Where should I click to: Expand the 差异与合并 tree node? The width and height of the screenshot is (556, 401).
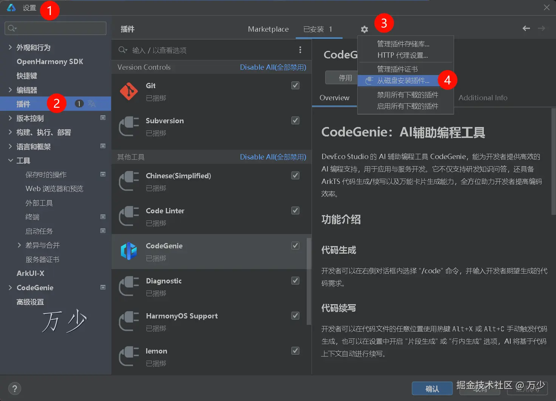pyautogui.click(x=19, y=245)
